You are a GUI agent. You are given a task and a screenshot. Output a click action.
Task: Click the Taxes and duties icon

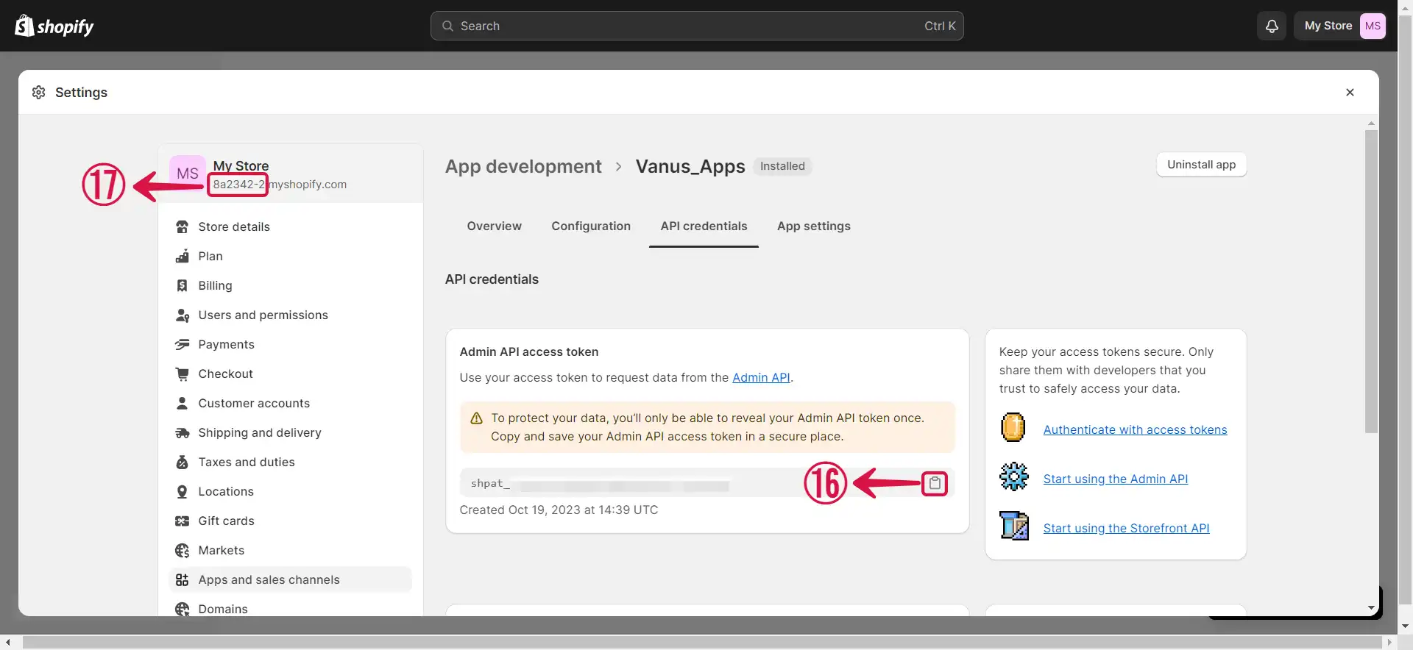(x=183, y=462)
